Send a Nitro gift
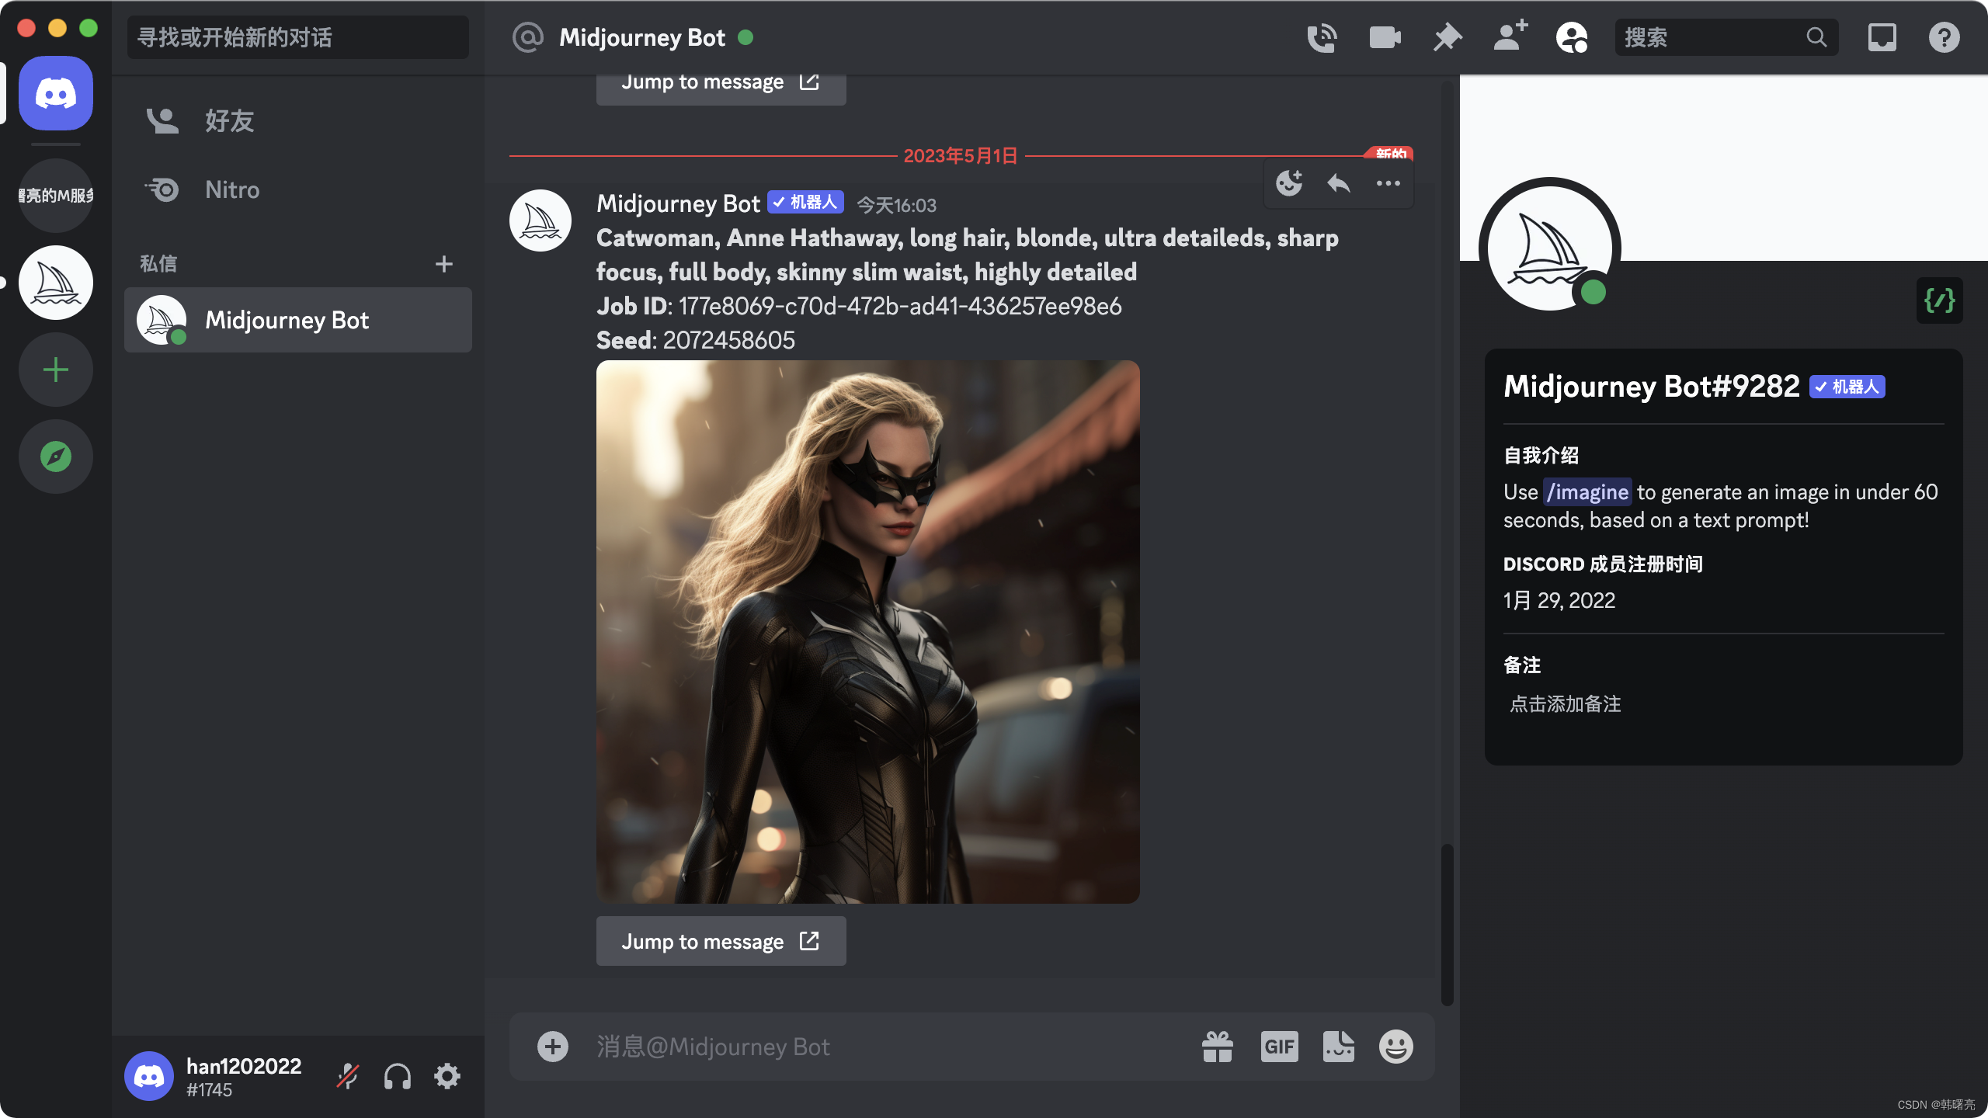The height and width of the screenshot is (1118, 1988). coord(1217,1047)
